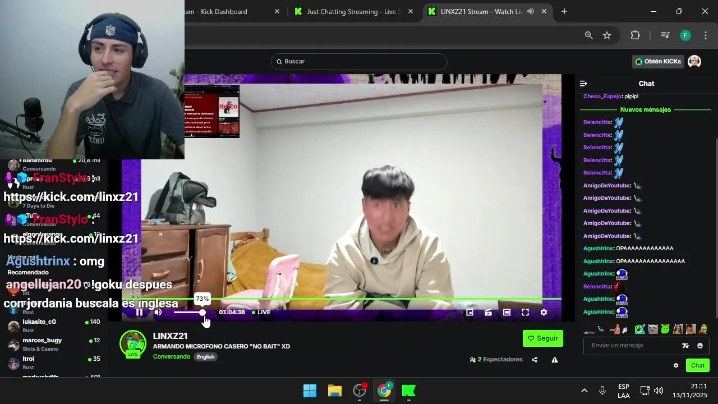Open a new browser tab
Viewport: 718px width, 404px height.
click(x=564, y=11)
